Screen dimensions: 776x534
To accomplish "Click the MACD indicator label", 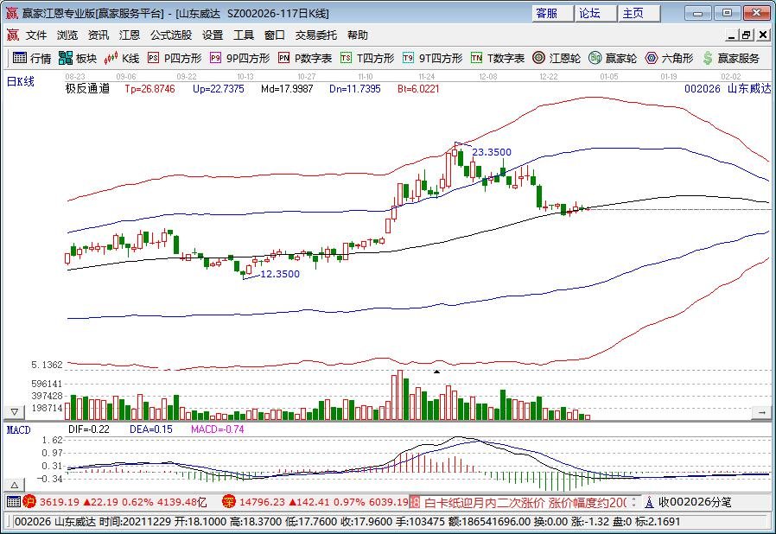I will (x=18, y=429).
